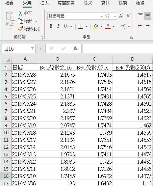Expand the font size 12 dropdown
The image size is (153, 186).
click(x=115, y=16)
